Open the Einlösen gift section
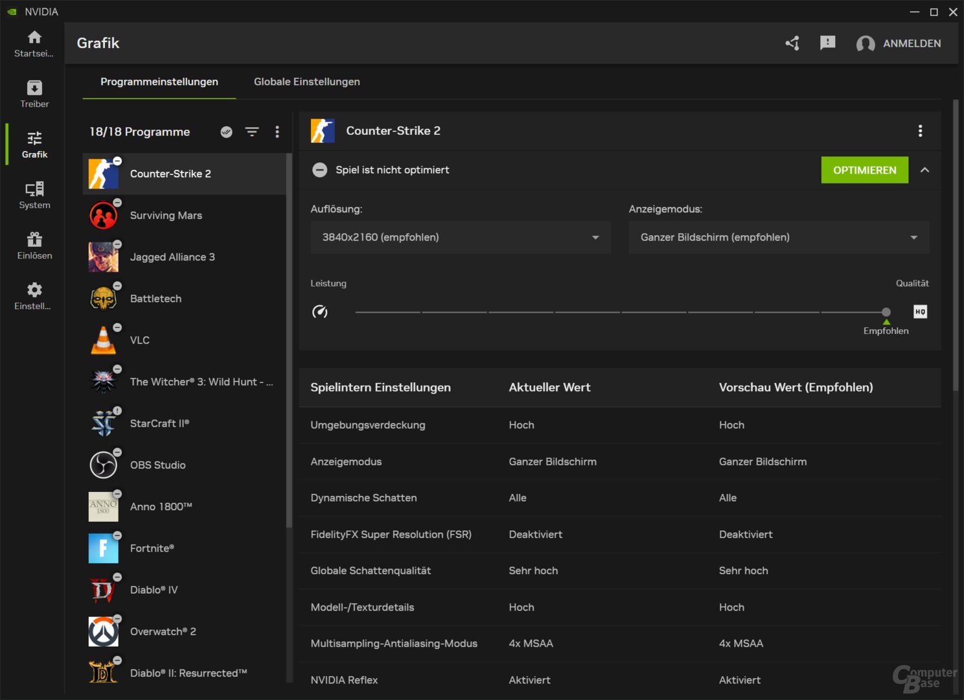 34,246
